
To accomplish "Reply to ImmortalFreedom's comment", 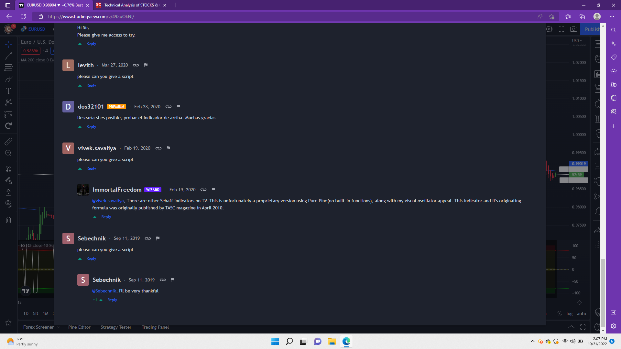I will click(106, 217).
